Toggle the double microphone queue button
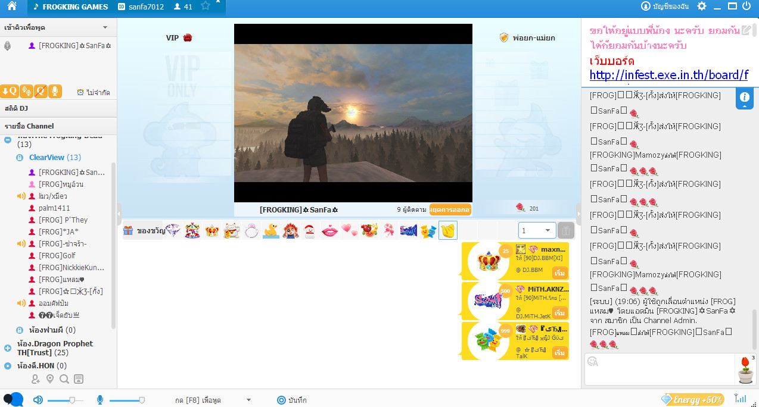 (x=26, y=91)
